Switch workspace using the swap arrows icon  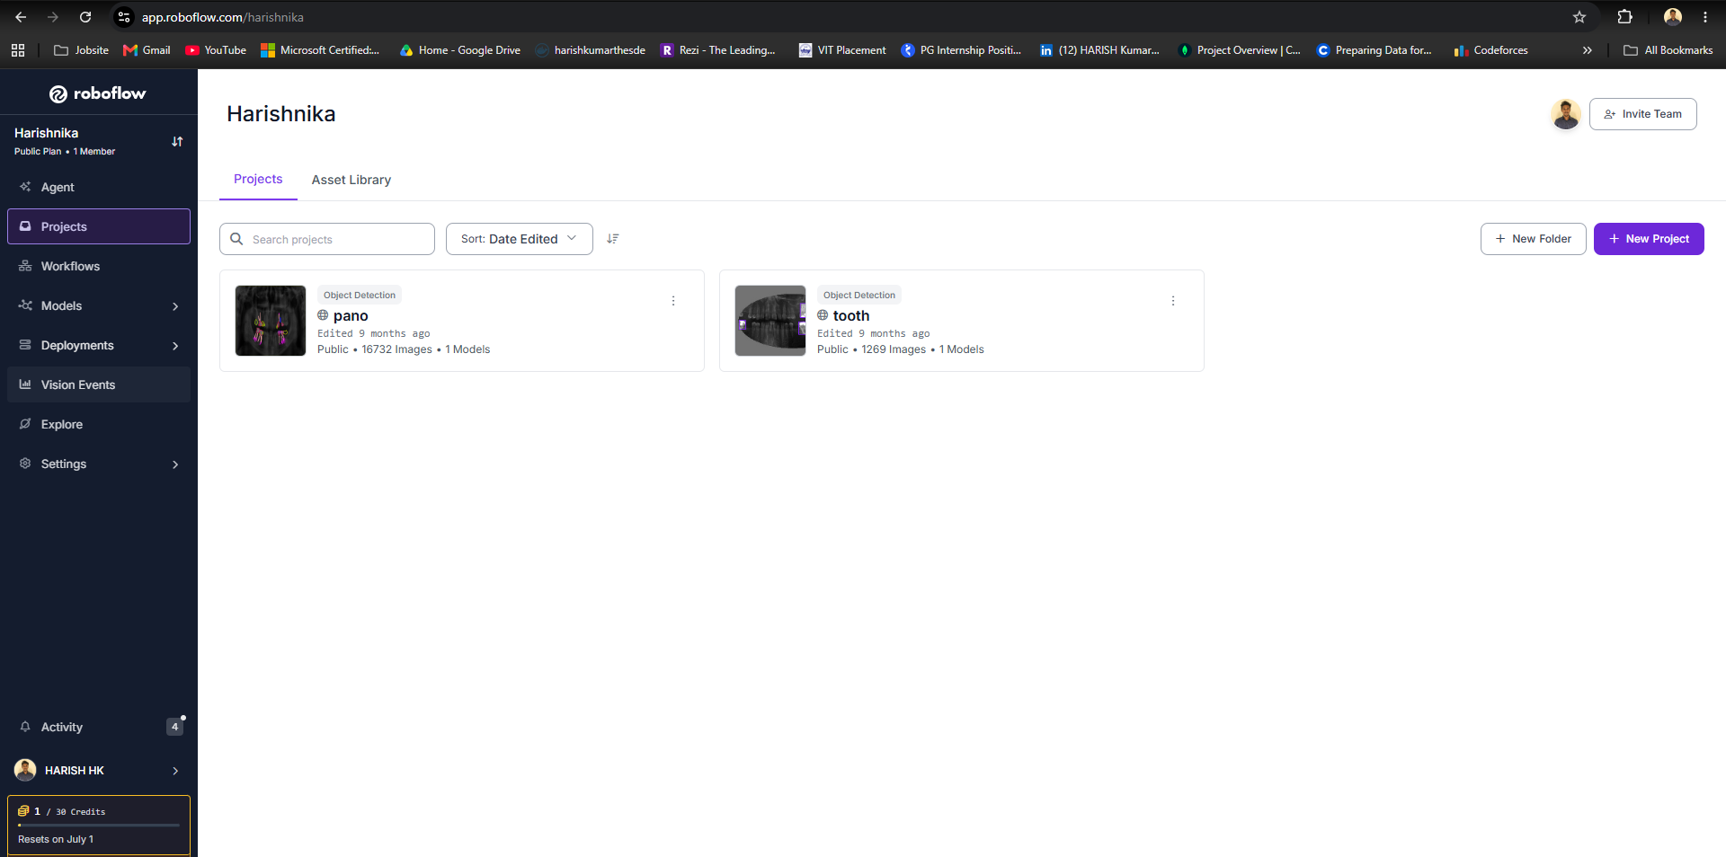(177, 141)
